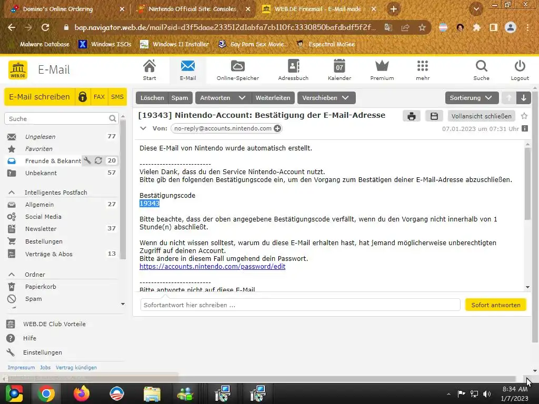Go to next email down arrow

pyautogui.click(x=524, y=98)
